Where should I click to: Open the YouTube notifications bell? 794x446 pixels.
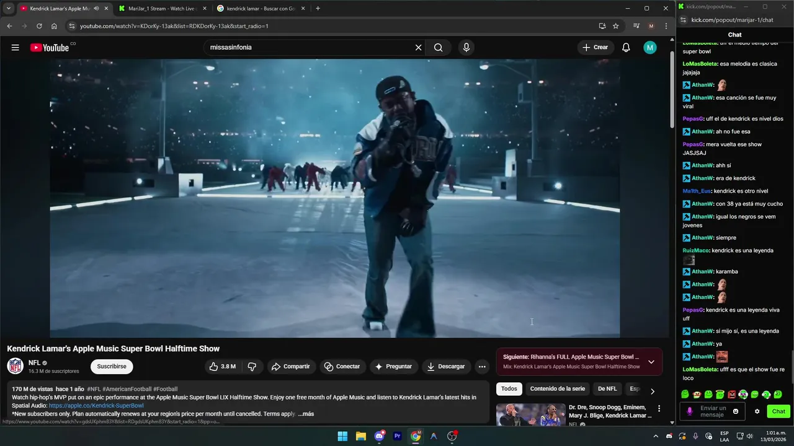coord(626,48)
